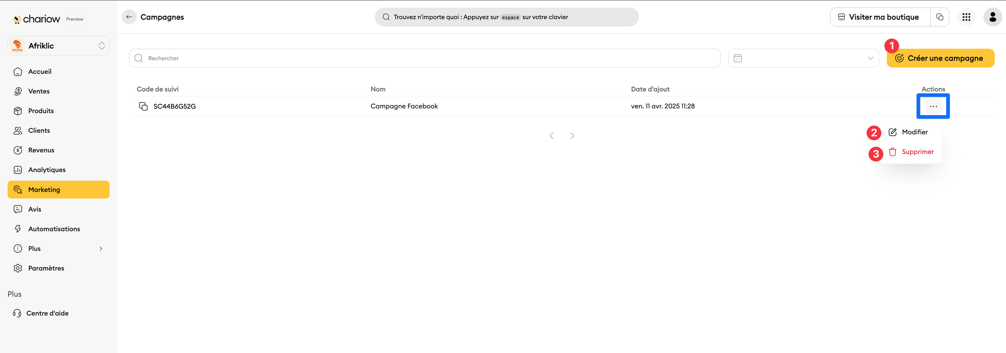Screen dimensions: 1006x353
Task: Click the Ventes icon in sidebar
Action: point(18,91)
